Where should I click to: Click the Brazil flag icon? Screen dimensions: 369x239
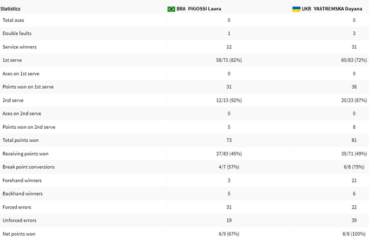point(171,9)
